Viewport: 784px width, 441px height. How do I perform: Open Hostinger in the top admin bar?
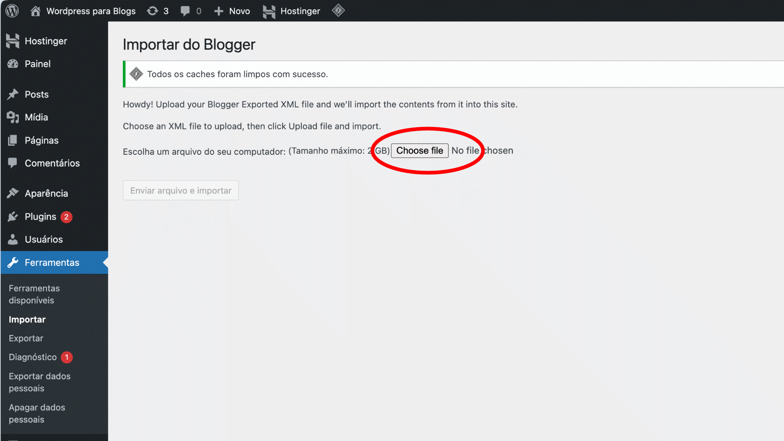(292, 11)
